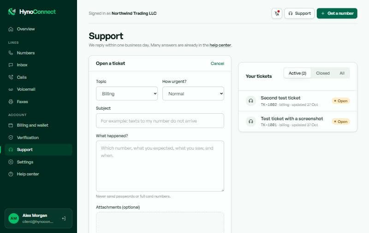Go to Overview in the sidebar
This screenshot has width=369, height=233.
click(38, 29)
